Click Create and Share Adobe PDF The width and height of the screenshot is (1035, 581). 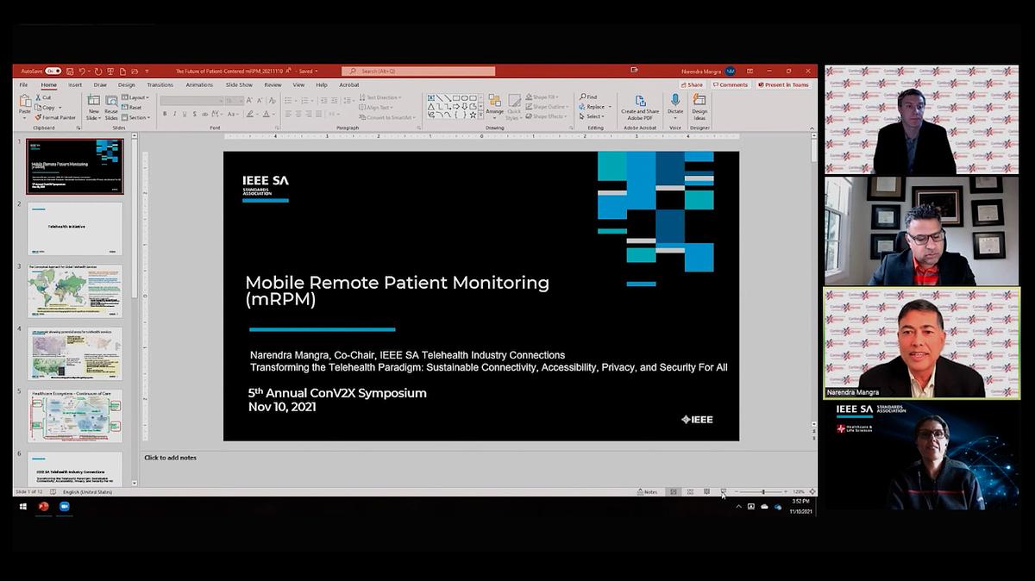[640, 106]
